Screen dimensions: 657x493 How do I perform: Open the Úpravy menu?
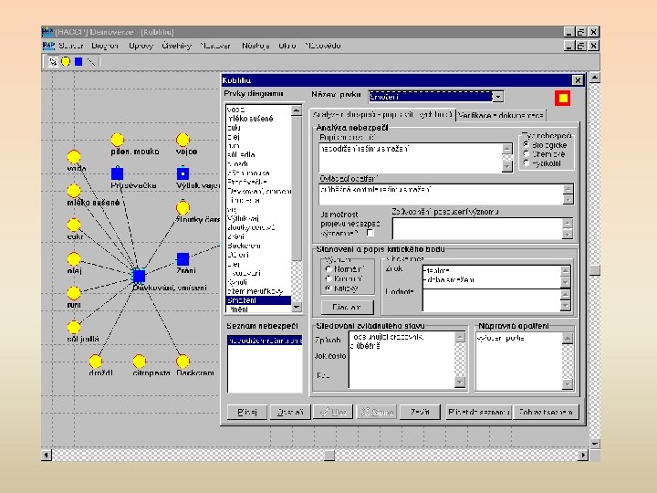(x=141, y=46)
